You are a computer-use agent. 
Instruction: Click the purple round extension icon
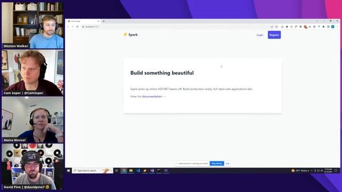tap(314, 27)
